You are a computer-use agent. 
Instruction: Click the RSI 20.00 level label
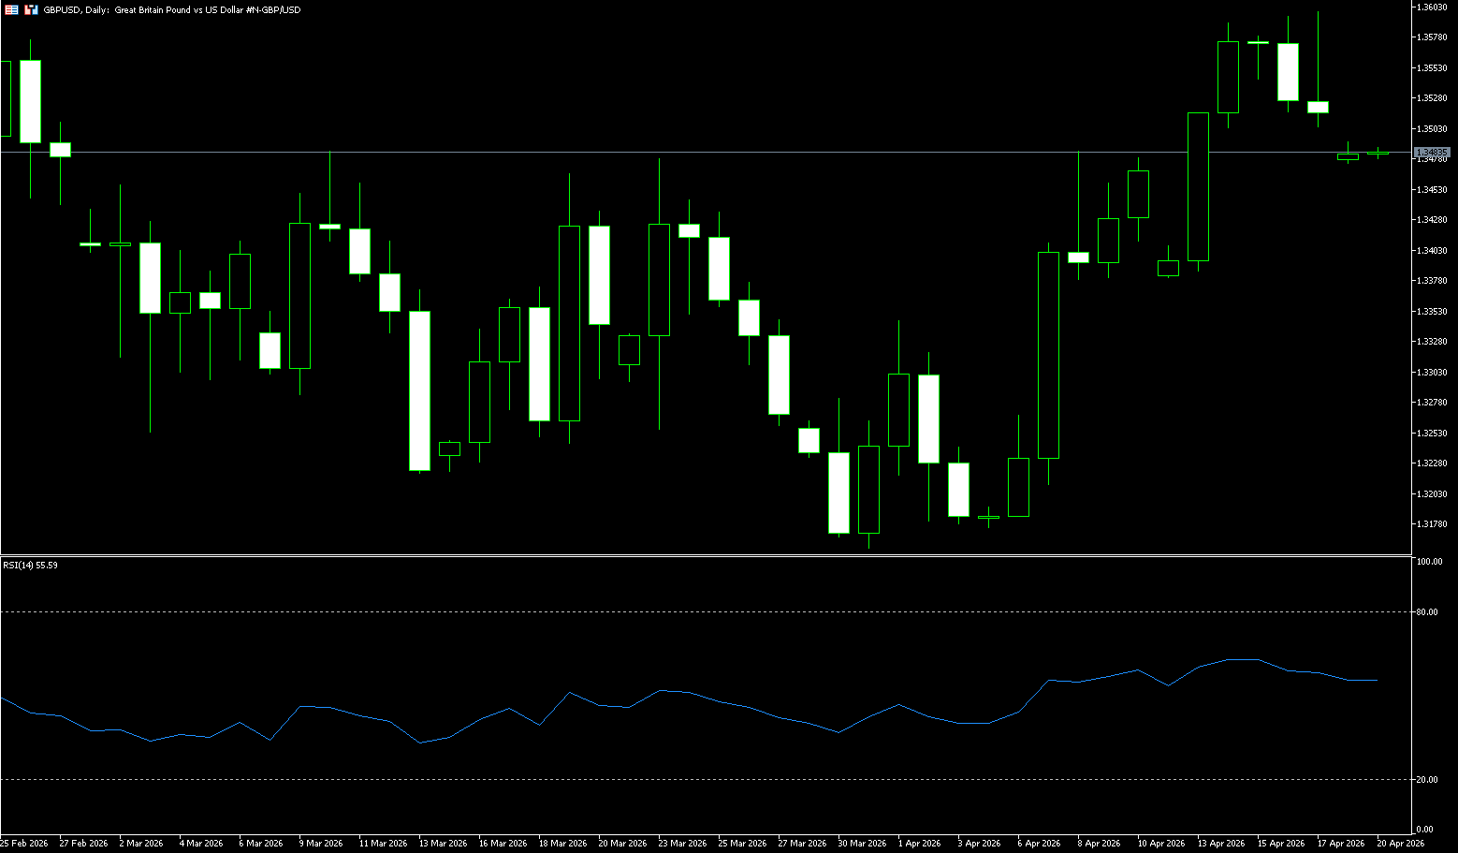pos(1427,779)
